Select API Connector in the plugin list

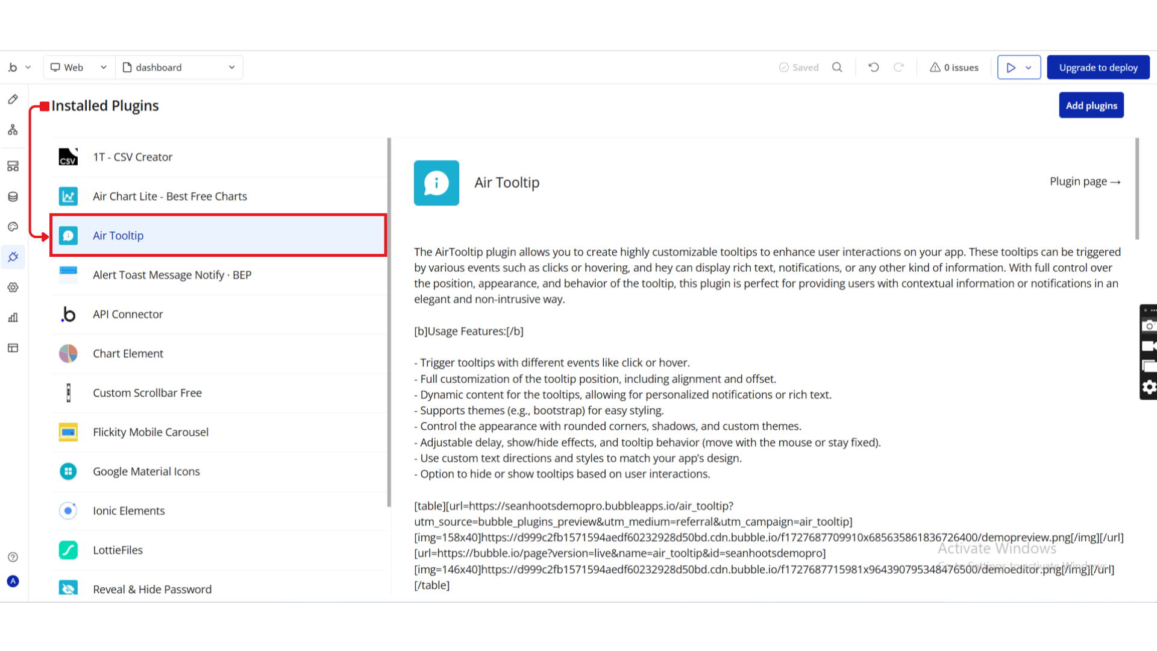click(x=128, y=314)
